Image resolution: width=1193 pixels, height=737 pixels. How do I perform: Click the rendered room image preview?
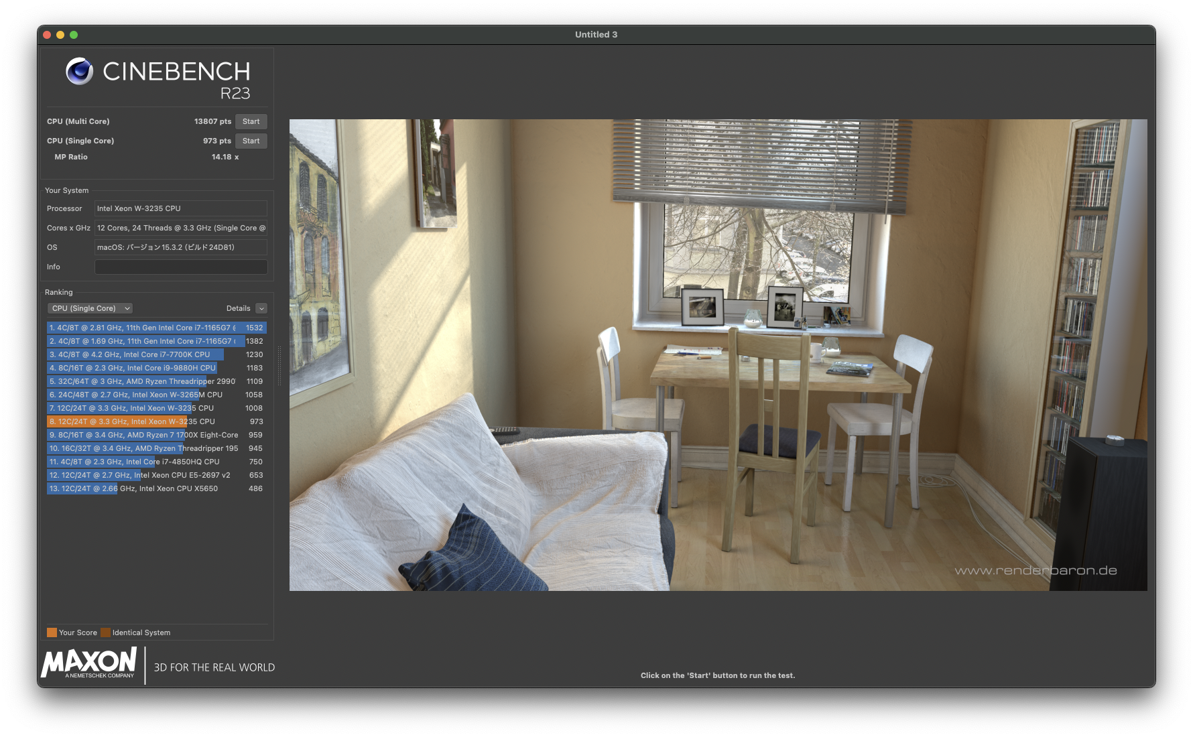tap(718, 354)
